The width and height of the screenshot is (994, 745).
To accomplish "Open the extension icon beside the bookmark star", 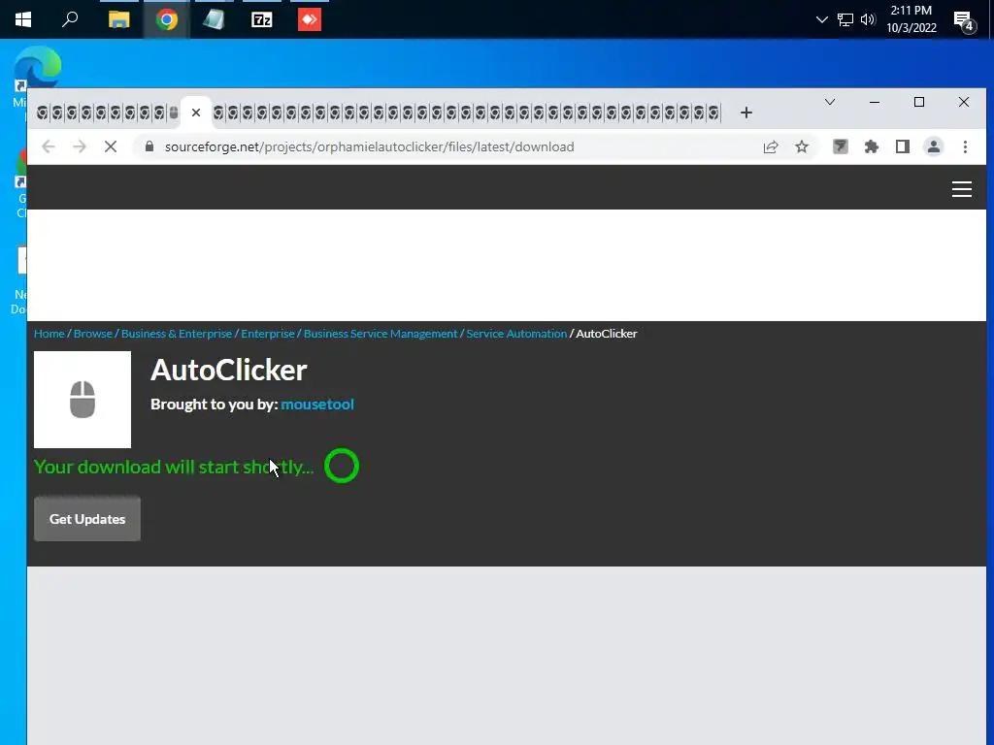I will click(x=840, y=147).
